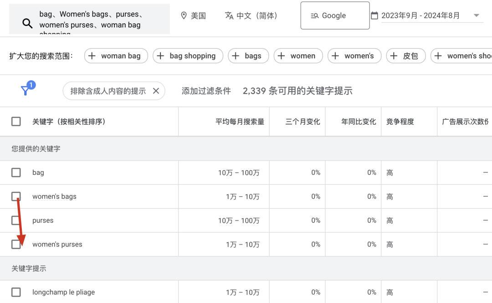Screen dimensions: 492x303
Task: Click plus icon on woman bag chip
Action: pos(92,56)
